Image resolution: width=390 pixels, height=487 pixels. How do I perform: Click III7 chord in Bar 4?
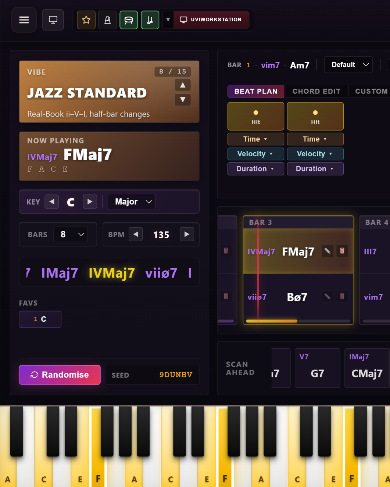click(x=370, y=252)
